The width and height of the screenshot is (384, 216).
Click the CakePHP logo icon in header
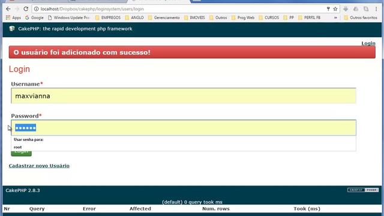12,29
